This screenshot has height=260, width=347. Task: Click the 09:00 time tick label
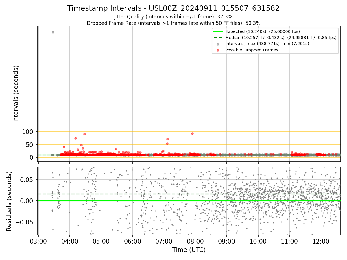coord(227,241)
